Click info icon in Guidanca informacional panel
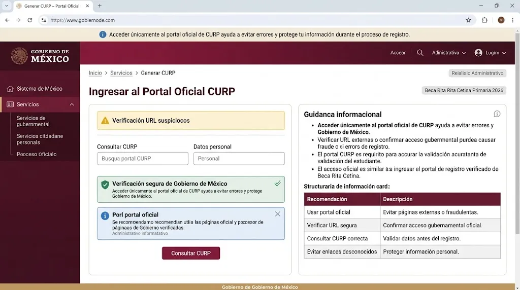The image size is (520, 290). [x=497, y=114]
